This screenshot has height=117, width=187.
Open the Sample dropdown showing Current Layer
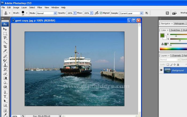pos(141,13)
